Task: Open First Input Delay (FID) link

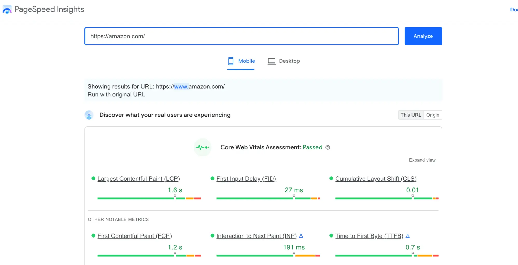Action: 246,179
